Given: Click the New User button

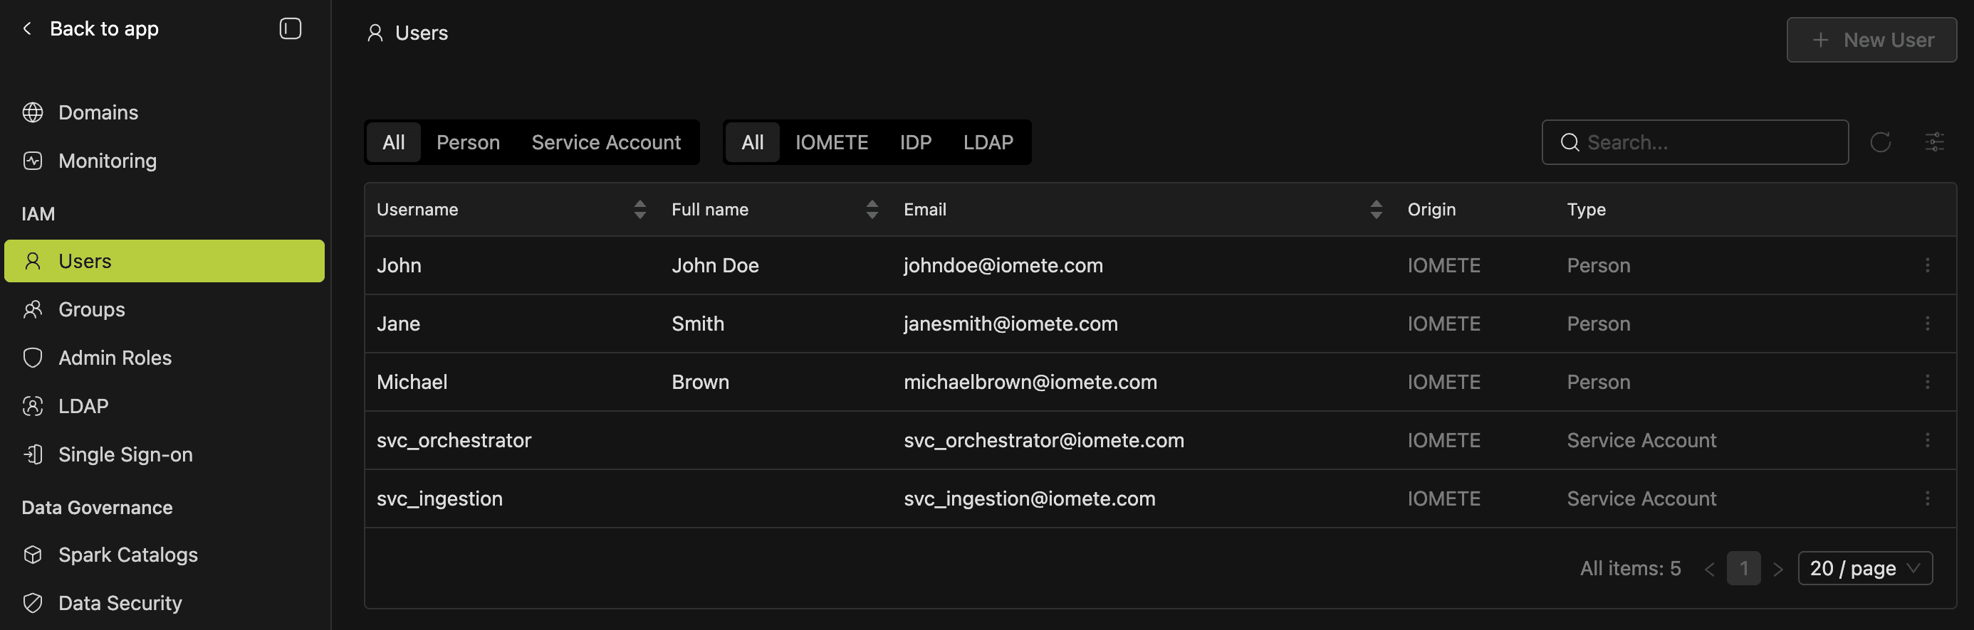Looking at the screenshot, I should pyautogui.click(x=1871, y=40).
